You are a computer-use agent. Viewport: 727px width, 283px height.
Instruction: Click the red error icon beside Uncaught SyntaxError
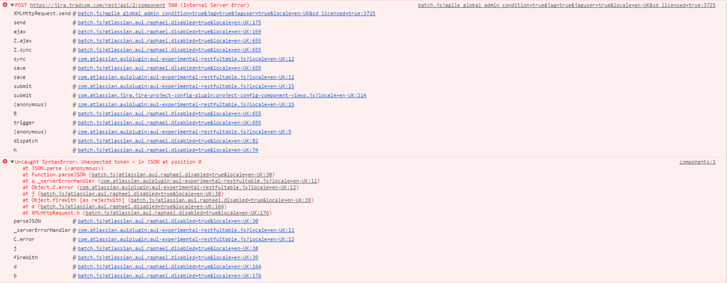(6, 162)
